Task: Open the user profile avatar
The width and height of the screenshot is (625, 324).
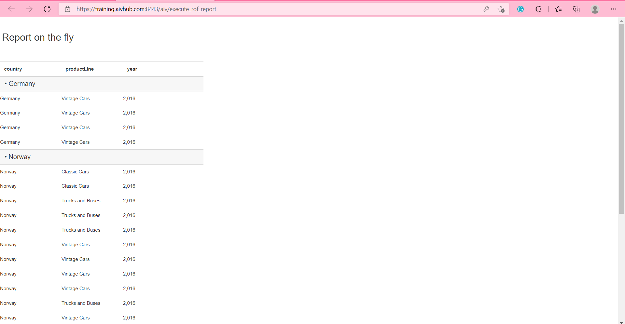Action: pos(595,9)
